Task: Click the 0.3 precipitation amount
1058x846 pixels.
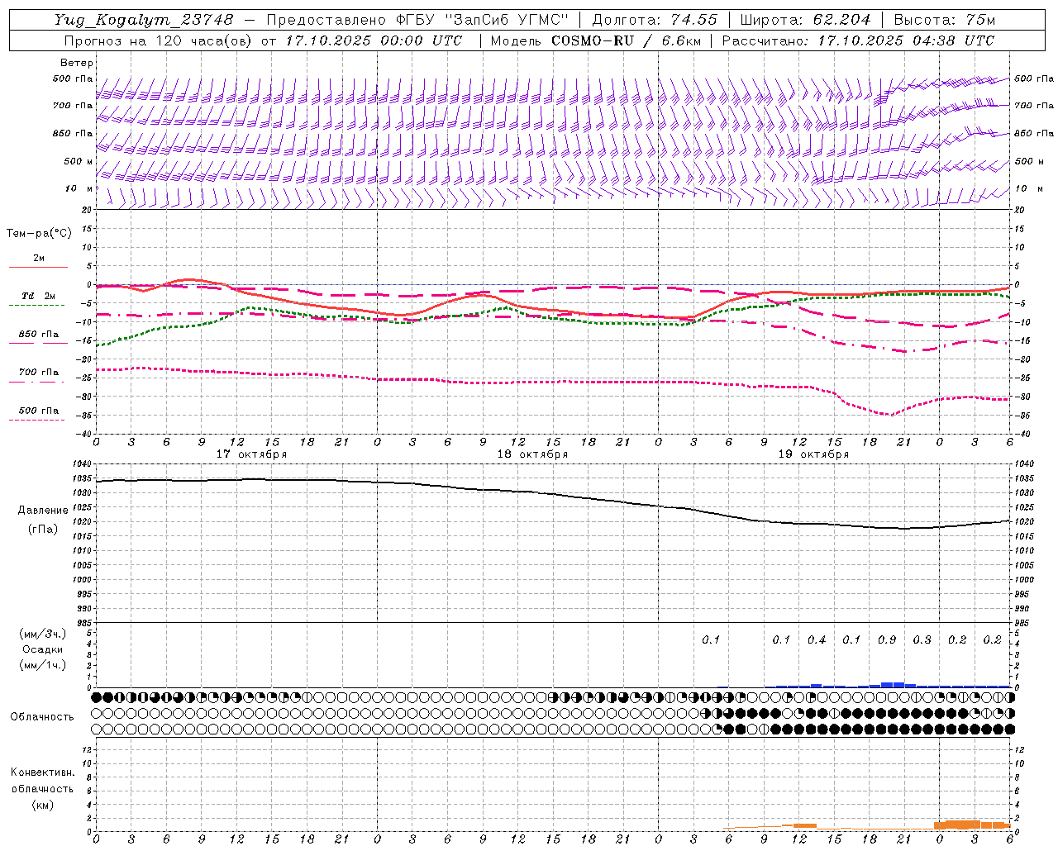Action: click(x=922, y=640)
